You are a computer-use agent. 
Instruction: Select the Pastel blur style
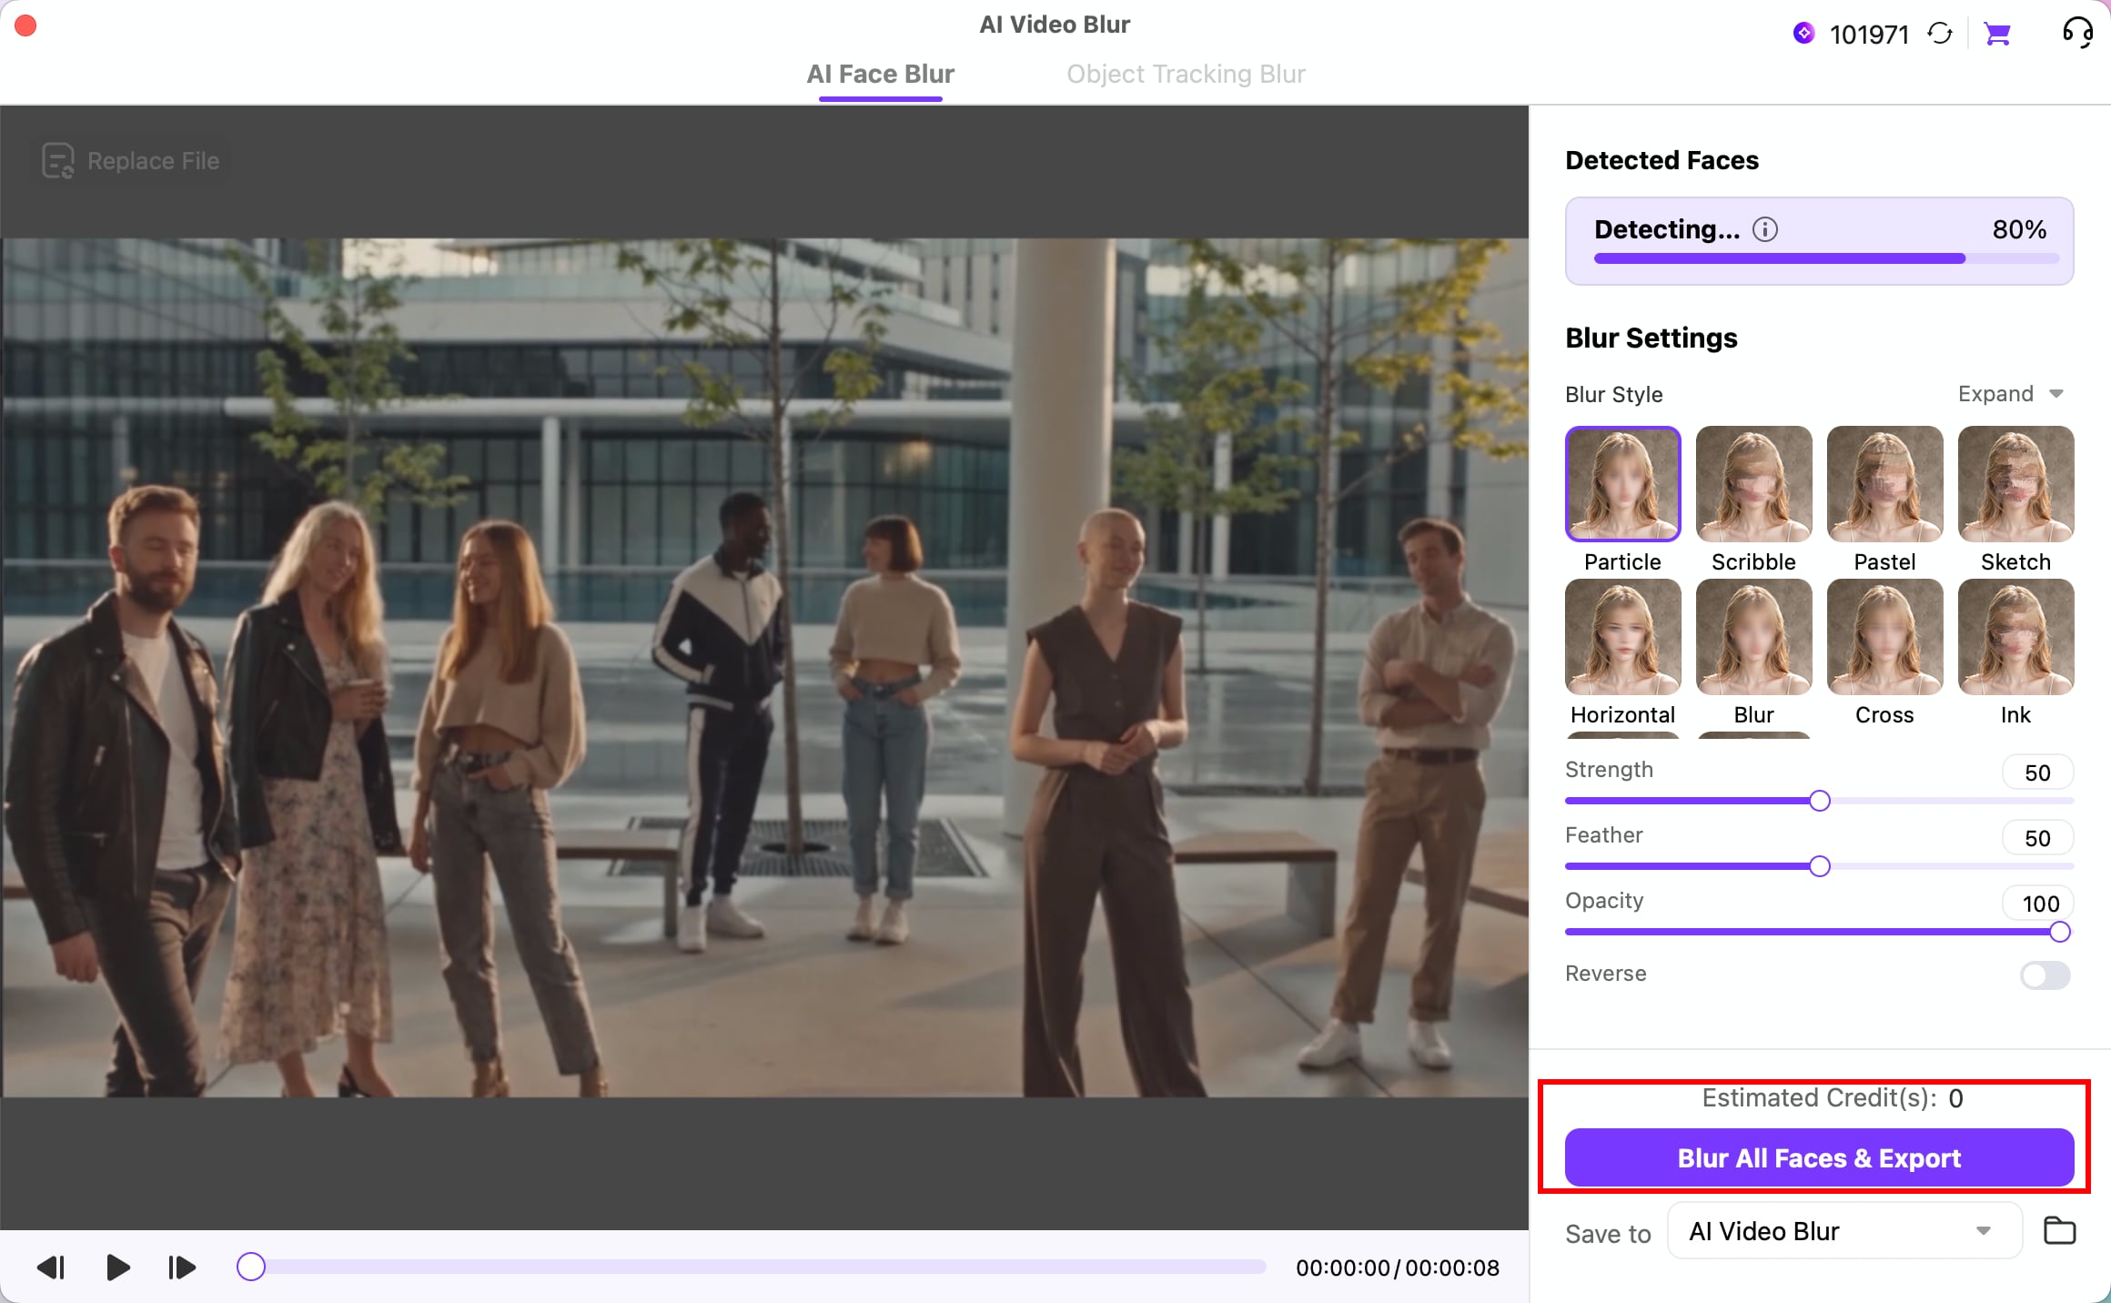tap(1884, 484)
